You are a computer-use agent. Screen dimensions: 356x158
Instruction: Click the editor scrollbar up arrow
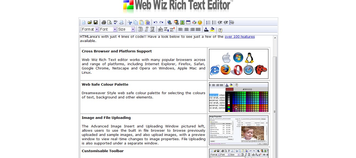coord(275,38)
